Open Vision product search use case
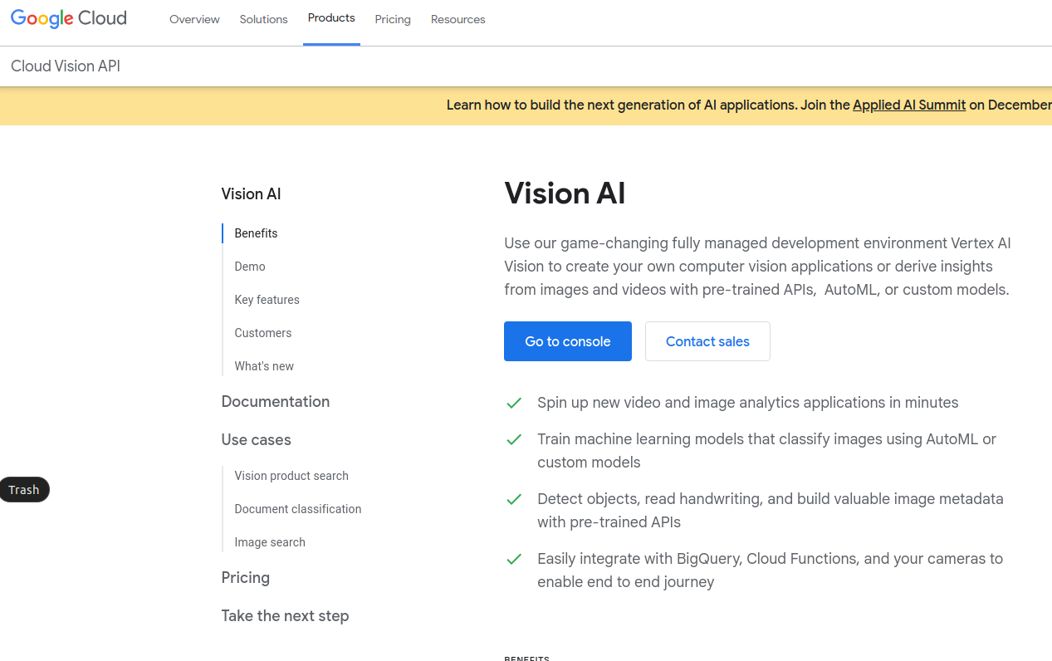This screenshot has height=661, width=1052. click(x=291, y=476)
